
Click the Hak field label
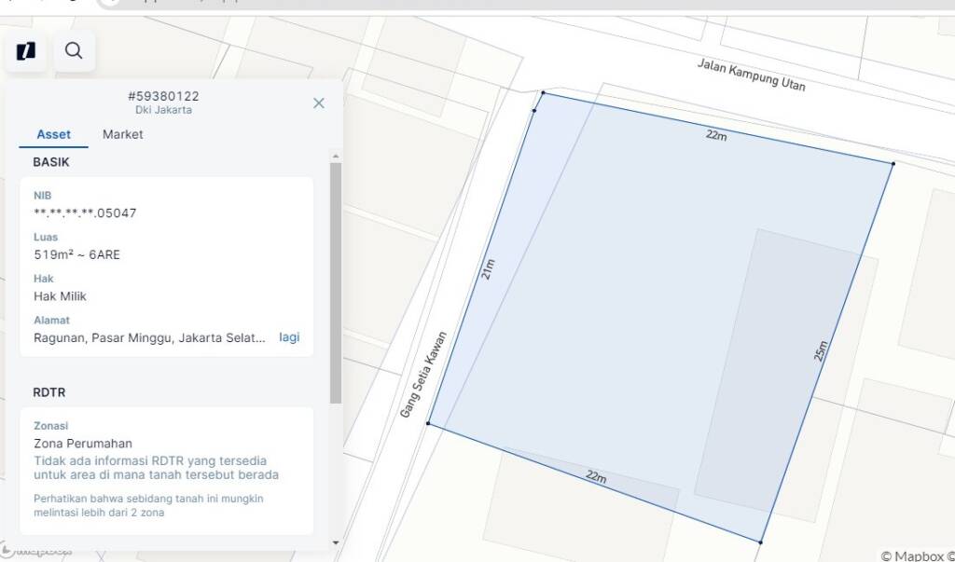coord(44,279)
